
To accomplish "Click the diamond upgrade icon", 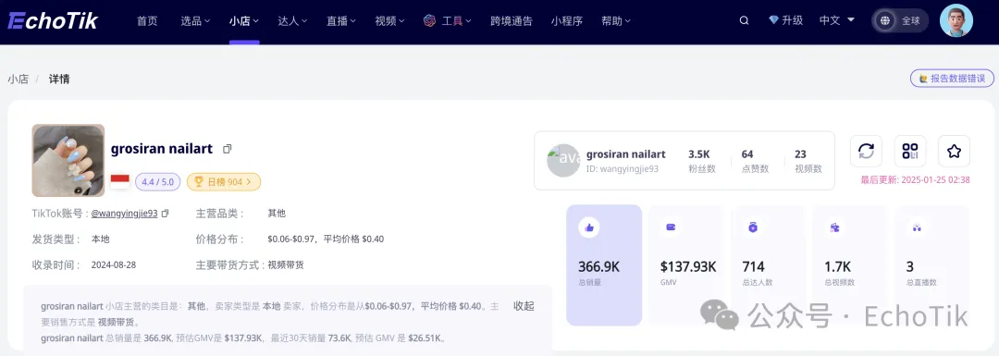I will (773, 20).
